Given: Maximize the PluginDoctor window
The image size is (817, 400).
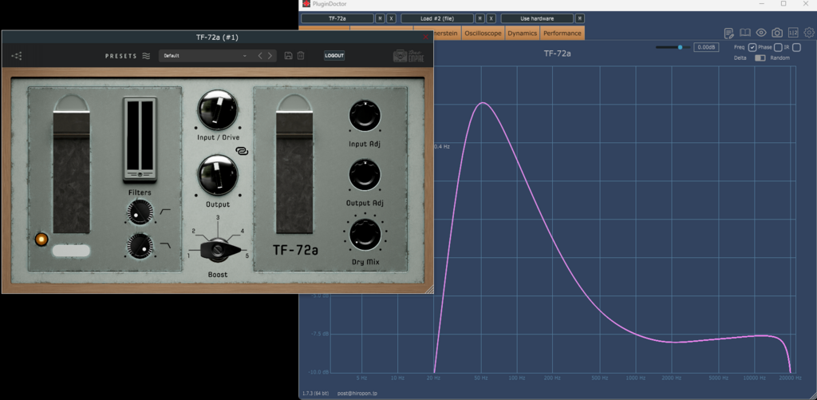Looking at the screenshot, I should pos(783,4).
